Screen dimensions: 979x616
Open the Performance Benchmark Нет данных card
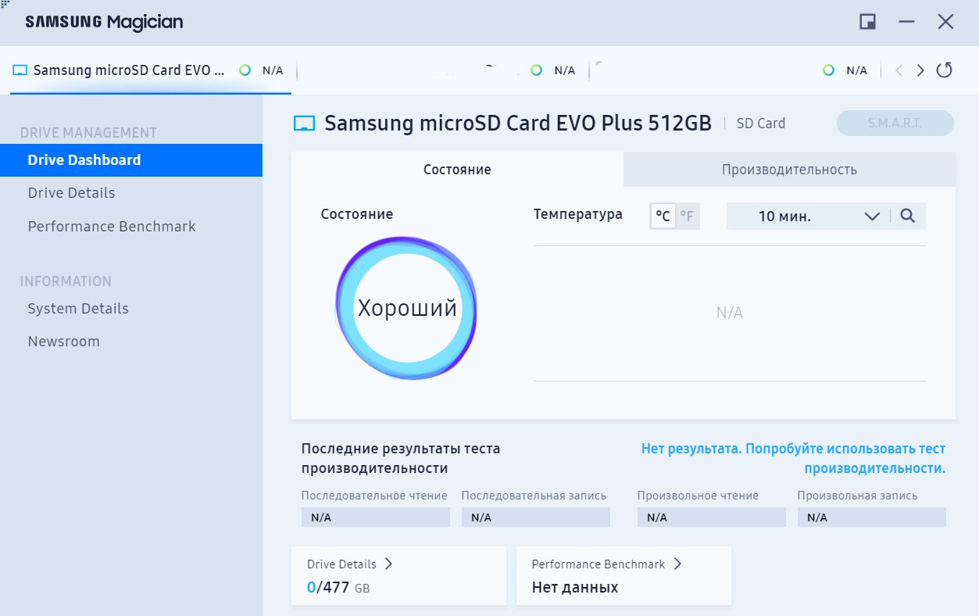(623, 575)
